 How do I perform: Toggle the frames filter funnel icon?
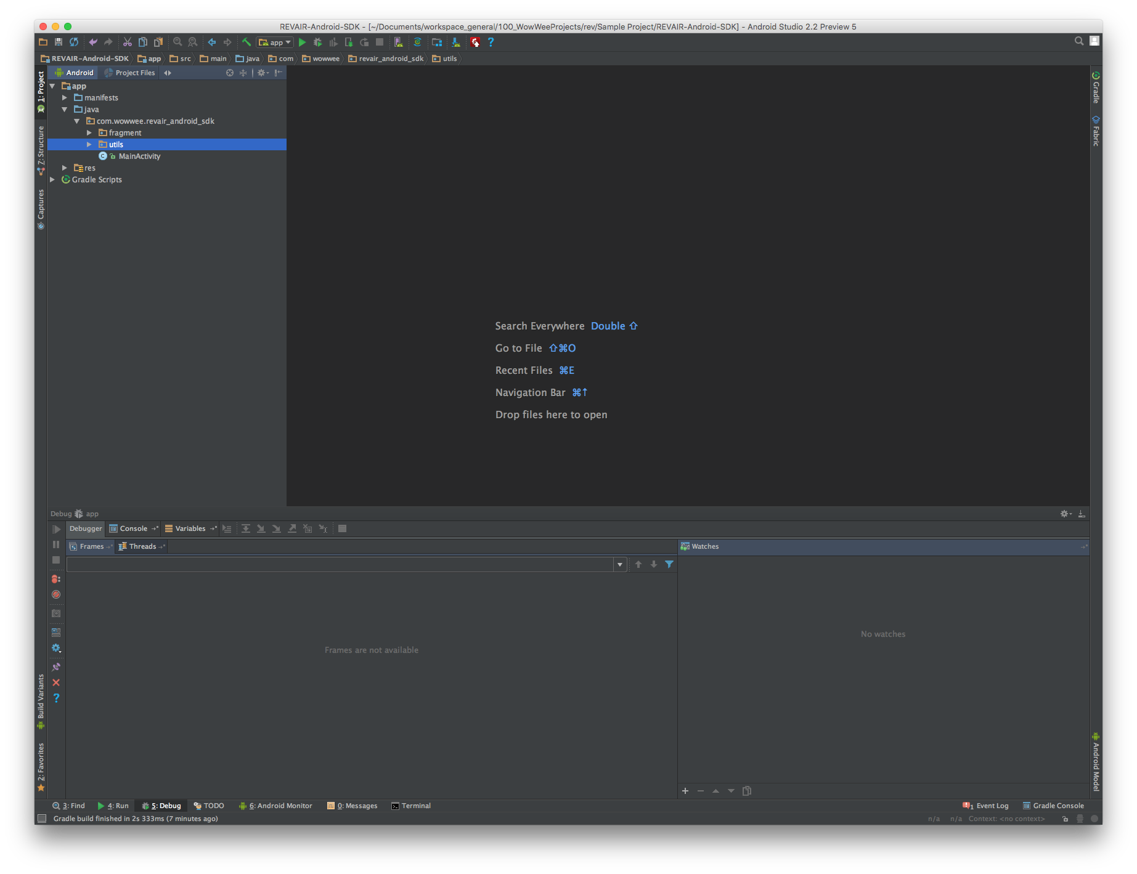click(669, 564)
